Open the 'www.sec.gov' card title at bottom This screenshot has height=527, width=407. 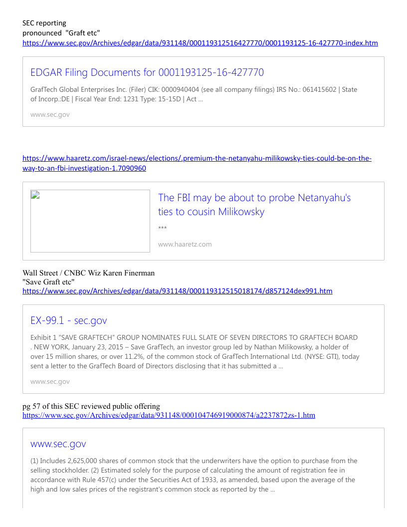pyautogui.click(x=58, y=444)
